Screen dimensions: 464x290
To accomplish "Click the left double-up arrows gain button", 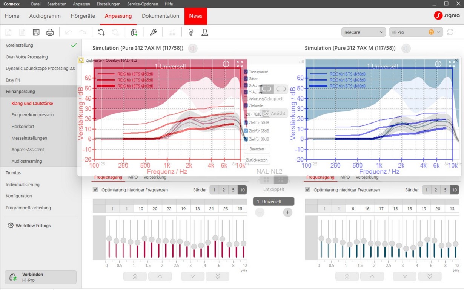I will (135, 276).
